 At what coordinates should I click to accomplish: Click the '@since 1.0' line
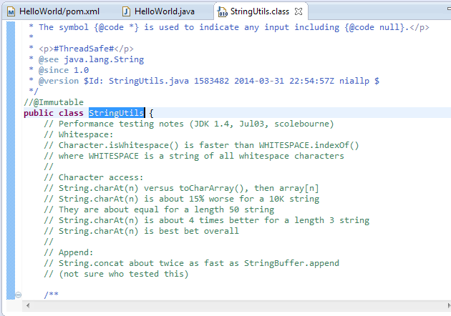pos(59,70)
